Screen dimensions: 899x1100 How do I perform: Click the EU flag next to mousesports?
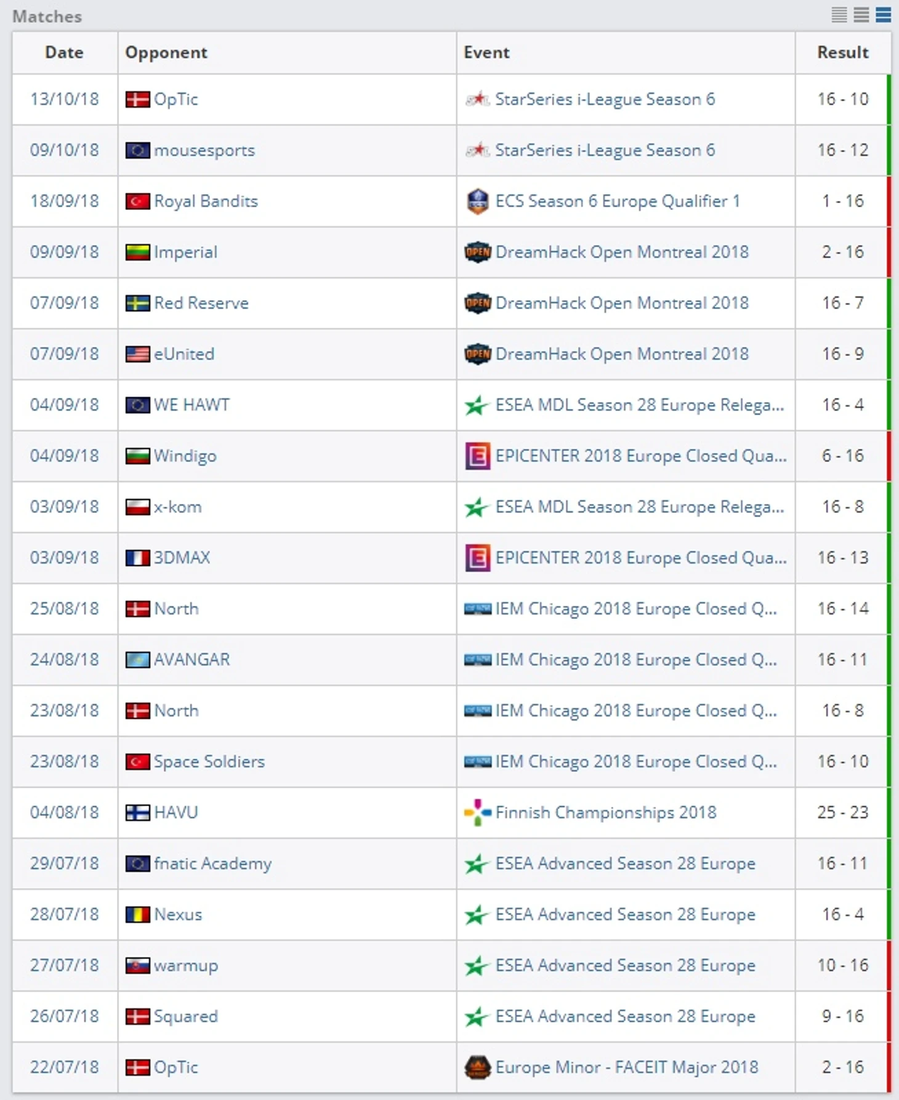click(x=137, y=150)
